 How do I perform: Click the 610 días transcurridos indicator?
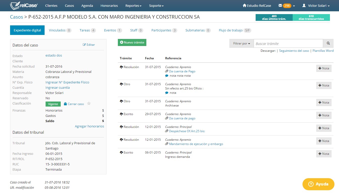311,17
